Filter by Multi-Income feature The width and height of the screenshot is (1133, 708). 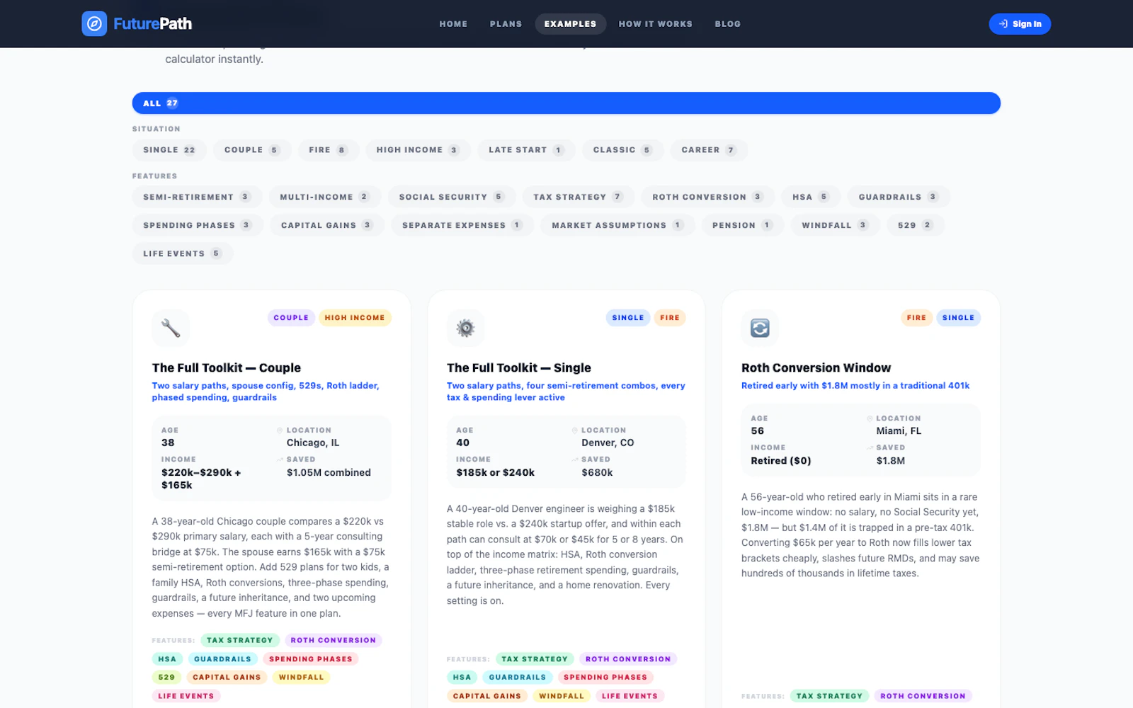click(x=324, y=197)
